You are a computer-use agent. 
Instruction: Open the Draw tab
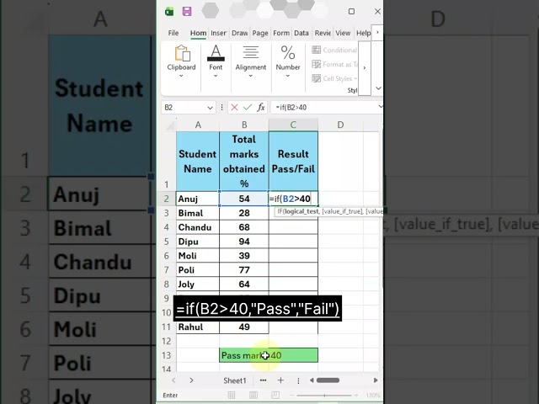239,33
